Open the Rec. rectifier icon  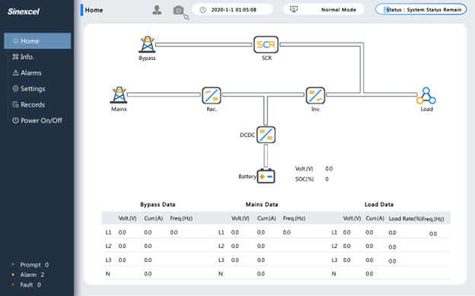(212, 96)
